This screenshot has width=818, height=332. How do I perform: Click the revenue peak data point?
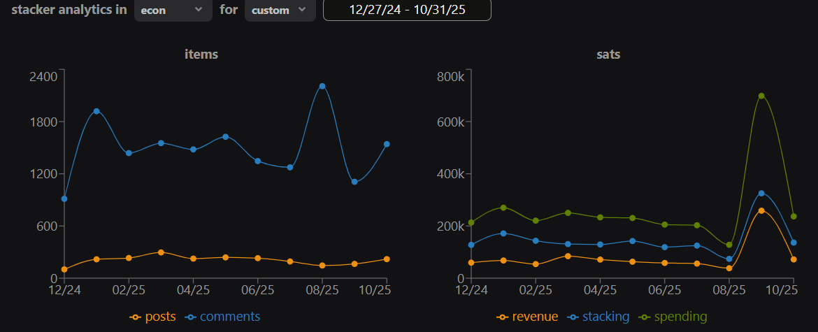(x=761, y=210)
